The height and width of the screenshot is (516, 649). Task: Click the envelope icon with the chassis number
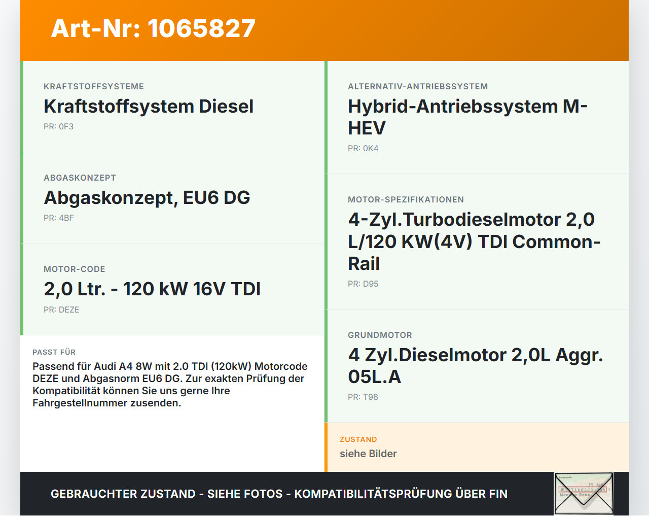click(x=584, y=494)
